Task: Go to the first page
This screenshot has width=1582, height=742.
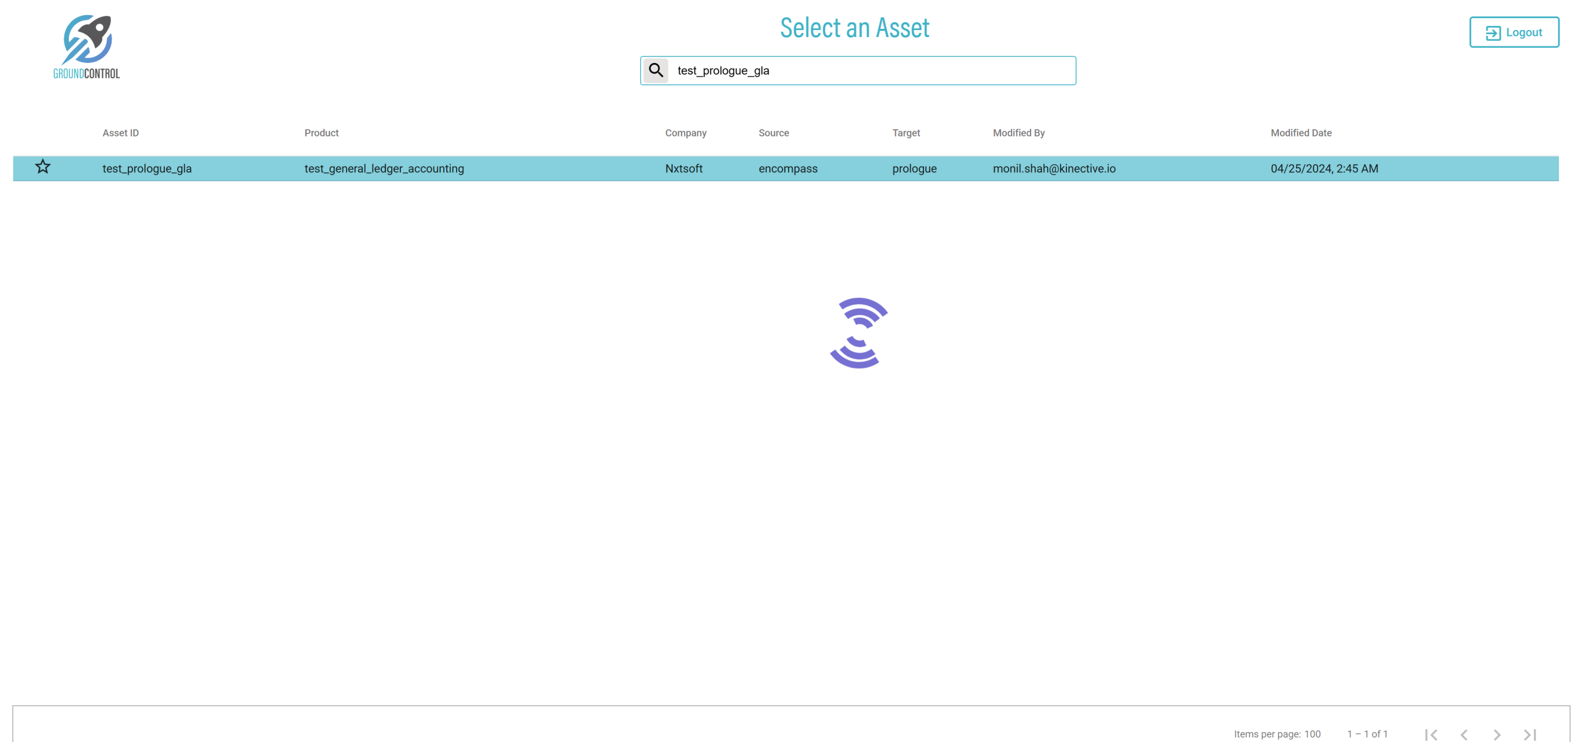Action: tap(1431, 734)
